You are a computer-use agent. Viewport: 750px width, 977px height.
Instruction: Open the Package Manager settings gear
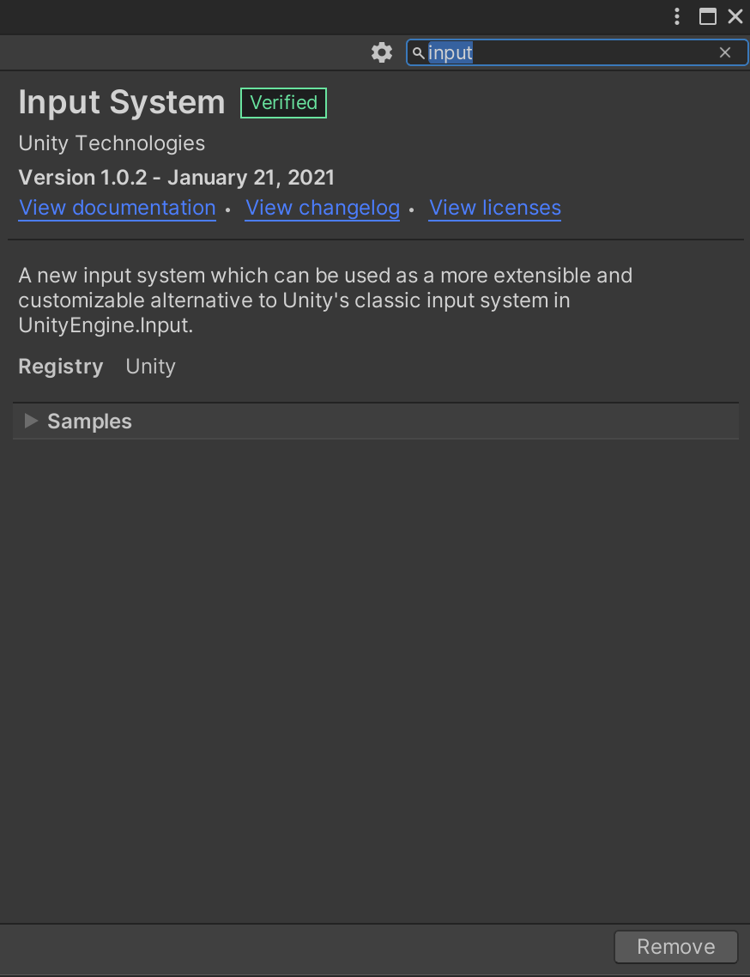point(382,53)
